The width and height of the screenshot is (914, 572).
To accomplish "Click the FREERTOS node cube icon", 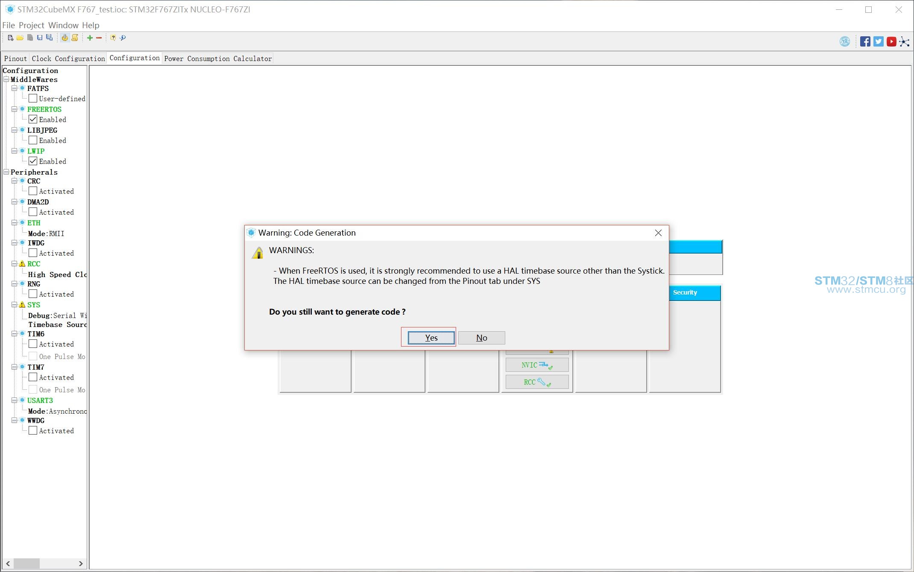I will [x=22, y=109].
